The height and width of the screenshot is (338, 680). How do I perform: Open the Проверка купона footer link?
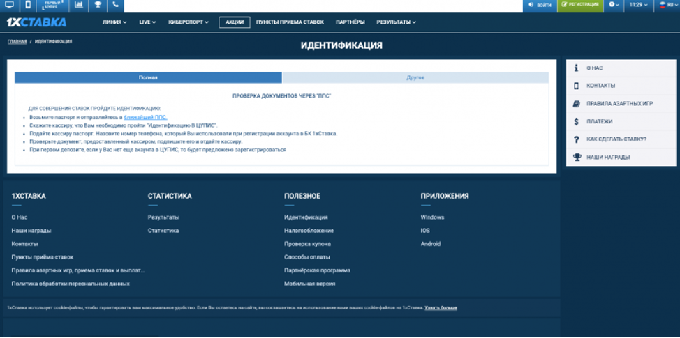click(307, 244)
